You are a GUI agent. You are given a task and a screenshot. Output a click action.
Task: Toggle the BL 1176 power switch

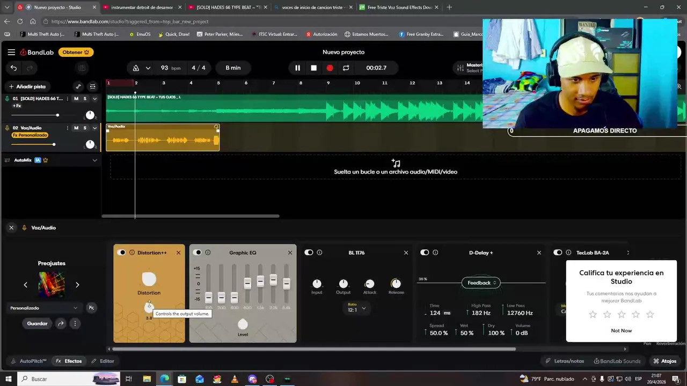[309, 253]
